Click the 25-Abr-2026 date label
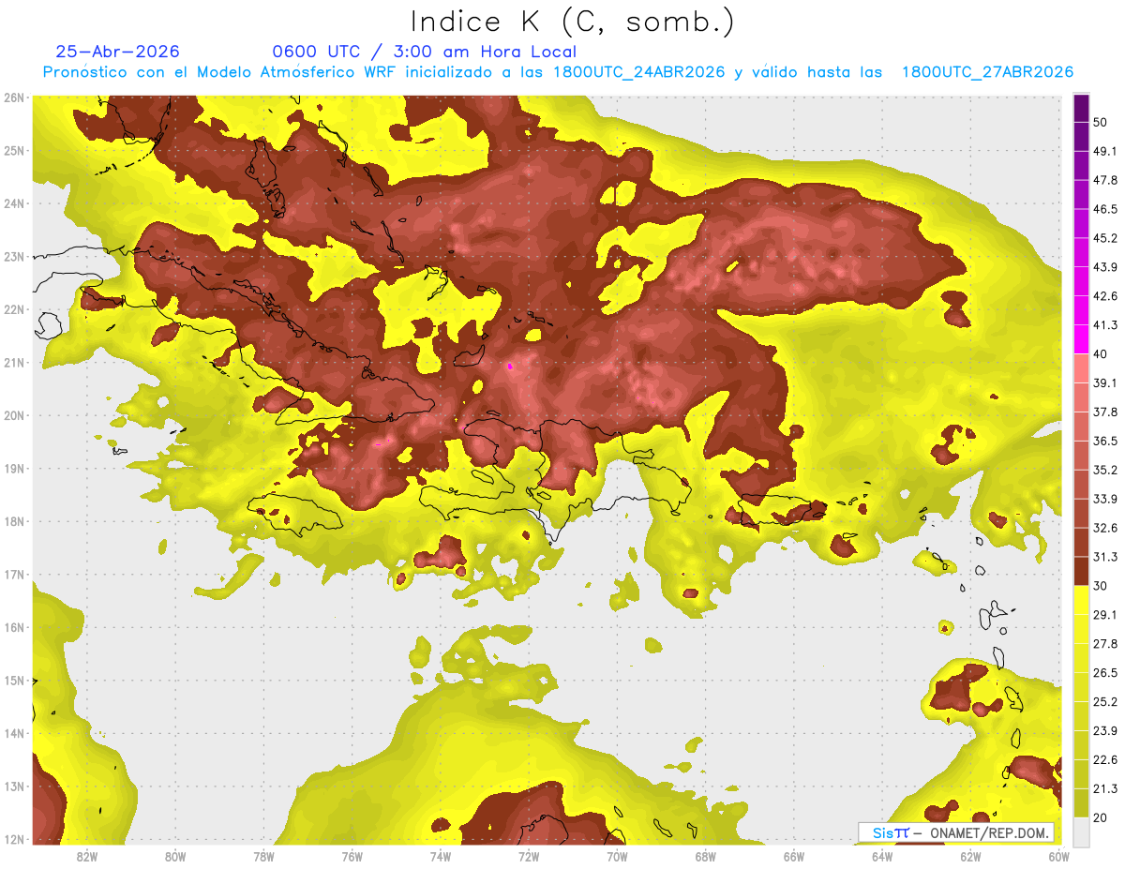This screenshot has width=1125, height=869. (x=117, y=52)
